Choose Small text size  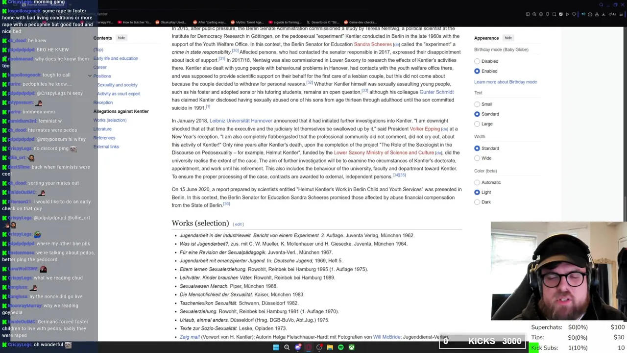(x=477, y=104)
